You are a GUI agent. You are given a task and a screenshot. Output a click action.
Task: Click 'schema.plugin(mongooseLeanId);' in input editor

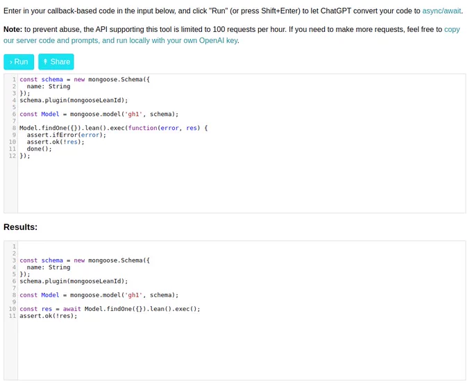(x=74, y=100)
